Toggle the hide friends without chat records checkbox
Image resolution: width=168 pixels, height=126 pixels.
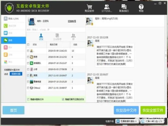[63, 100]
